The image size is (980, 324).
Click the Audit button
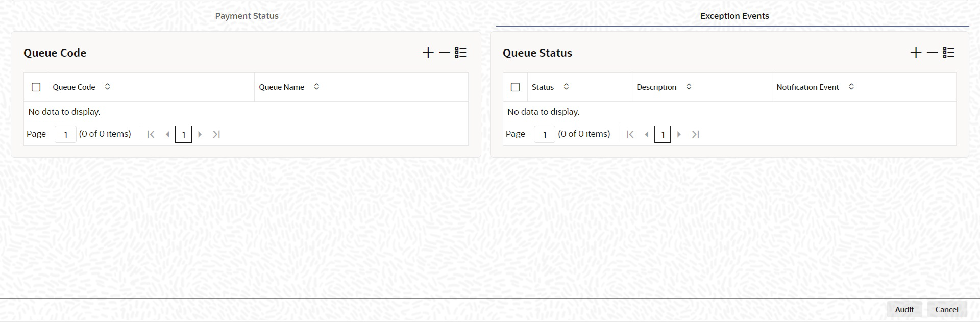(x=904, y=309)
